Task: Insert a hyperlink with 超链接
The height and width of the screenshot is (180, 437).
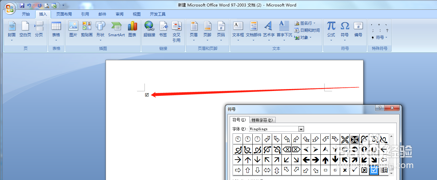Action: point(149,29)
